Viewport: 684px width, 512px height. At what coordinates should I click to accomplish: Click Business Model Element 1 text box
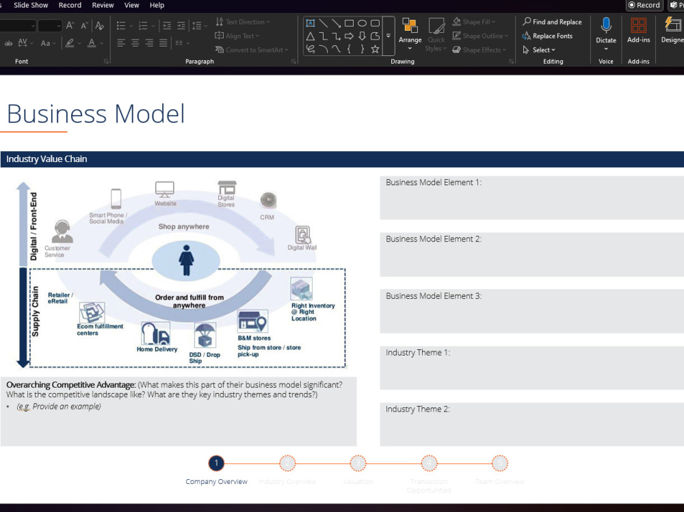pos(531,198)
